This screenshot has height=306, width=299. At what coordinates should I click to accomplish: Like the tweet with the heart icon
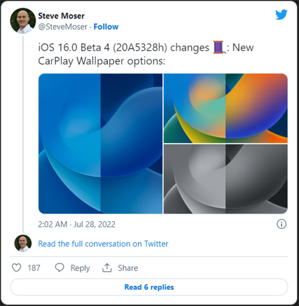point(16,268)
